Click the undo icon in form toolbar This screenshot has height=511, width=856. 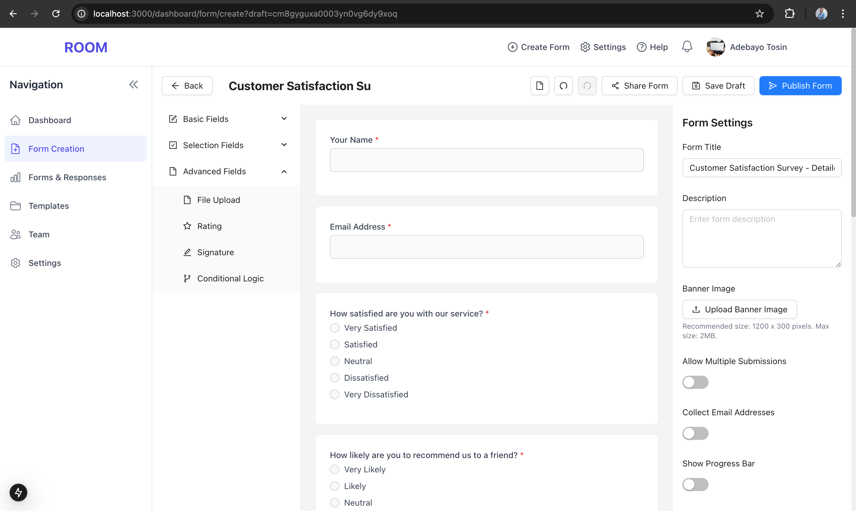563,85
